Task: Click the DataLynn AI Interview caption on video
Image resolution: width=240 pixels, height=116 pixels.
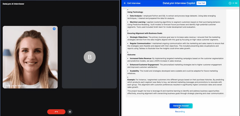Action: (x=16, y=86)
